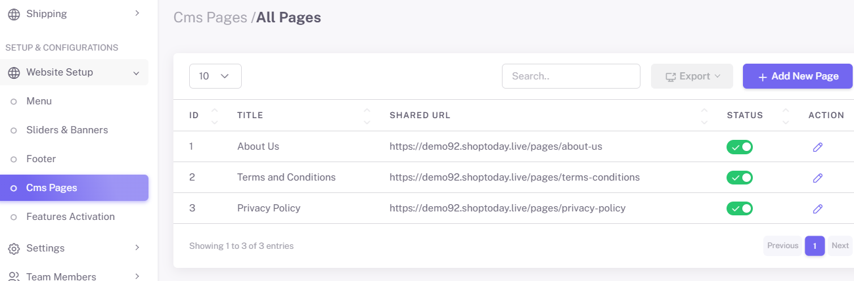Click pencil icon for Terms and Conditions
This screenshot has width=854, height=281.
817,178
